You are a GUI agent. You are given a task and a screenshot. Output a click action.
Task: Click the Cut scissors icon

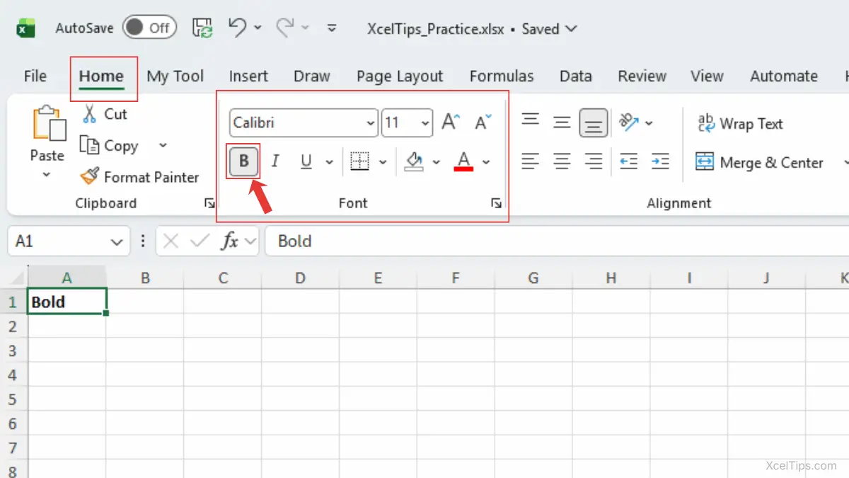90,114
